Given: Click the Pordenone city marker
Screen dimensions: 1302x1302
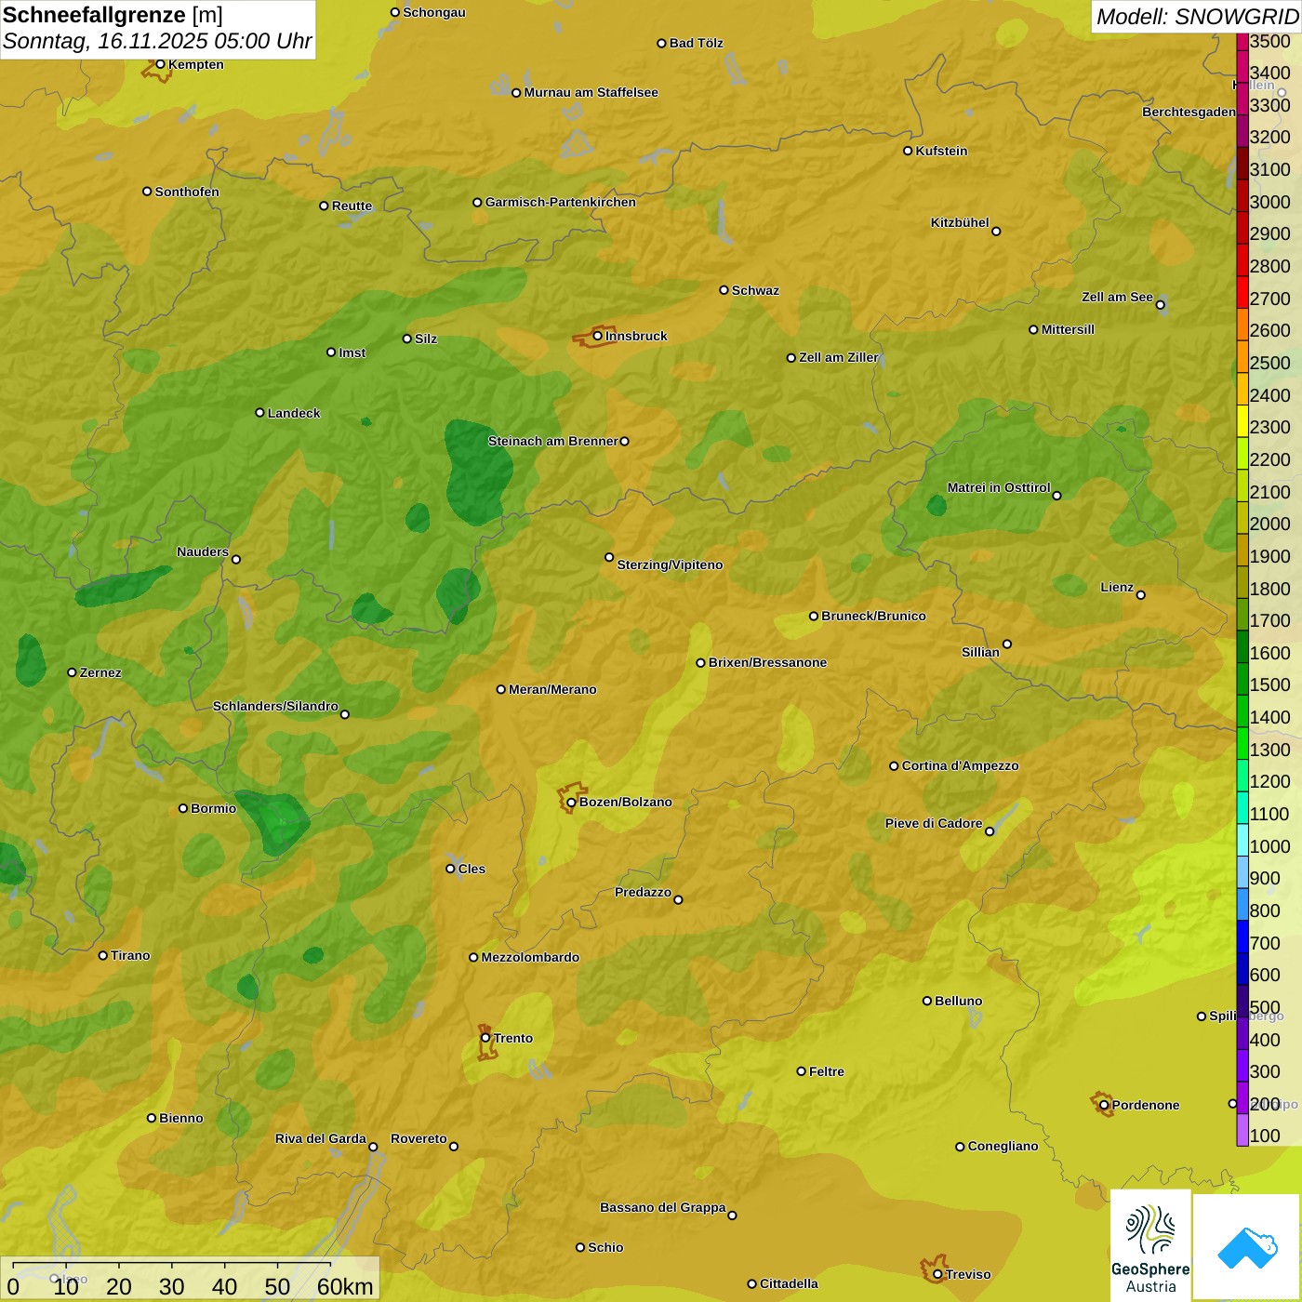Looking at the screenshot, I should point(1104,1105).
